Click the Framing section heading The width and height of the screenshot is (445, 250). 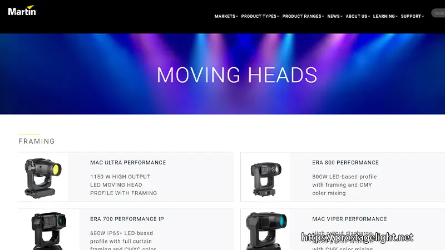(x=37, y=141)
